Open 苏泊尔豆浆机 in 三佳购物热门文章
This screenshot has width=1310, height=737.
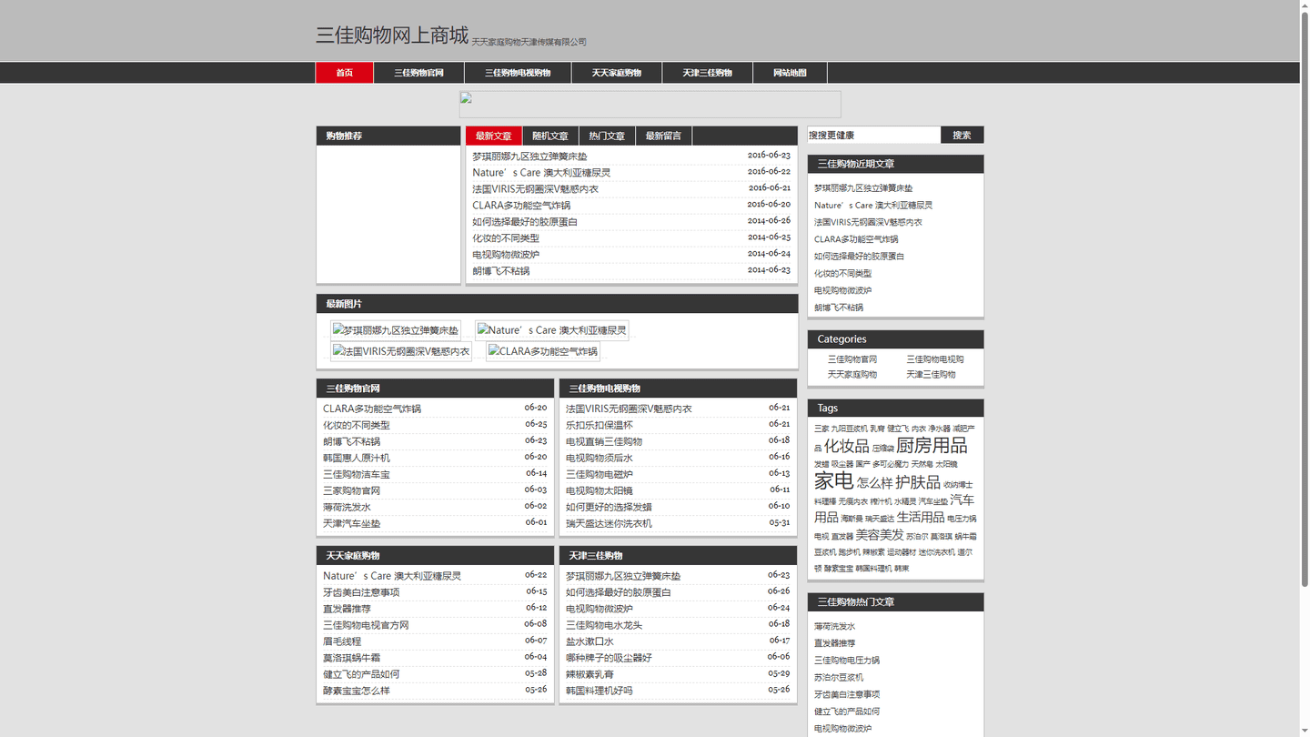[x=839, y=677]
